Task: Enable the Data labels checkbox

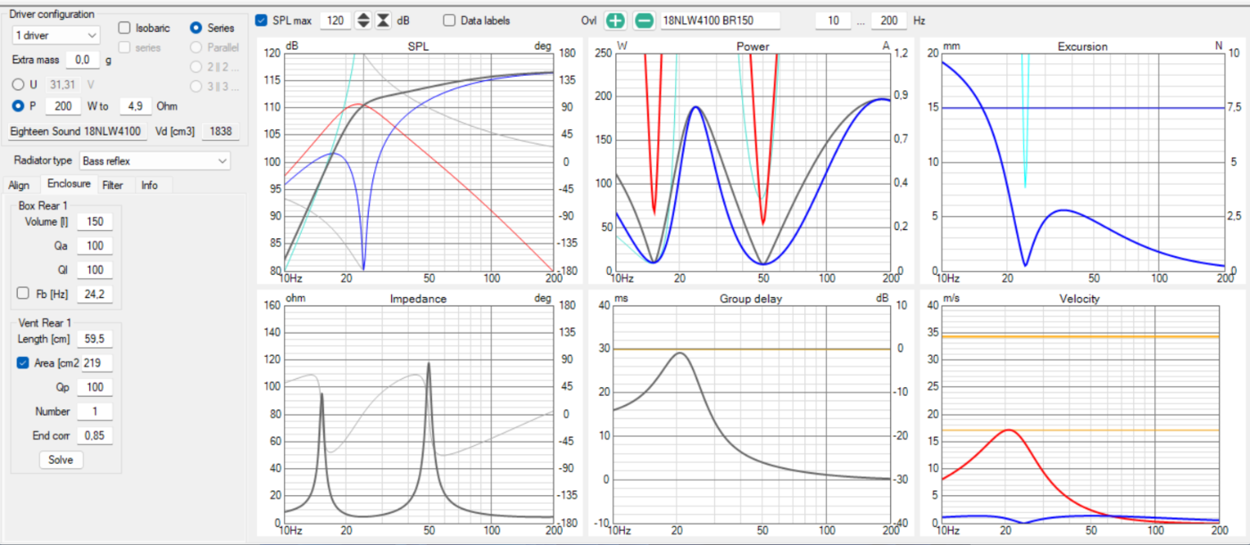Action: click(x=449, y=21)
